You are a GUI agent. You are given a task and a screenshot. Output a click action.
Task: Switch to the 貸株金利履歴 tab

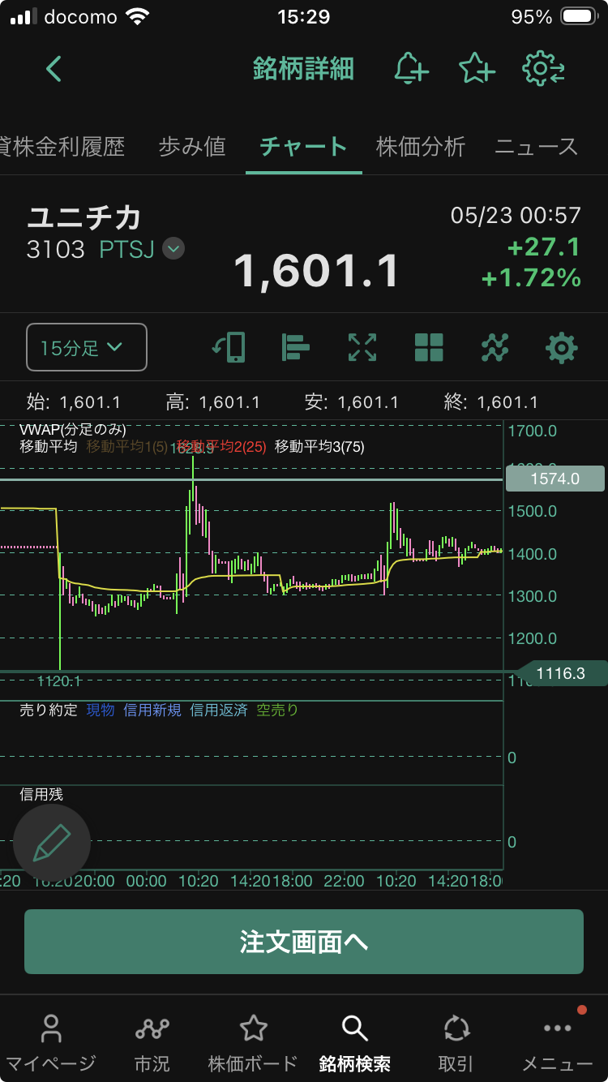[62, 147]
